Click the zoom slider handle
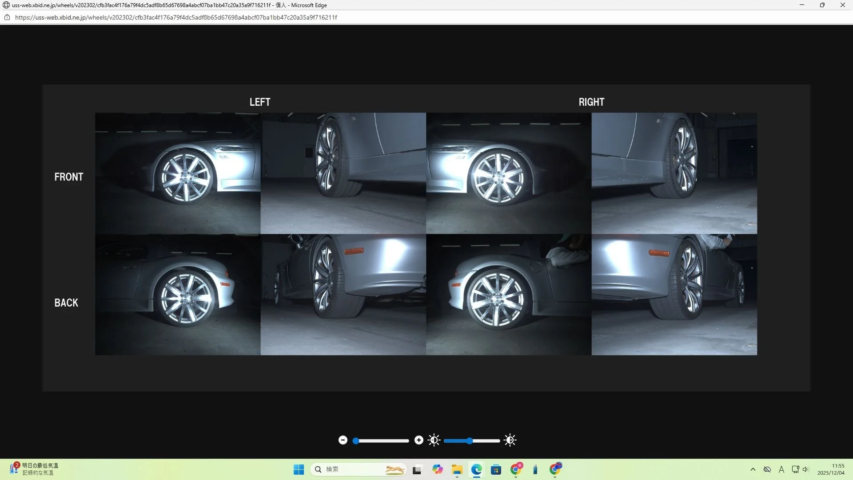This screenshot has height=480, width=853. coord(356,440)
